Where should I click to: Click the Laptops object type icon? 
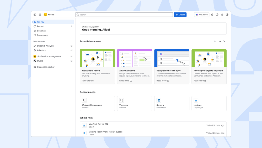point(196,100)
